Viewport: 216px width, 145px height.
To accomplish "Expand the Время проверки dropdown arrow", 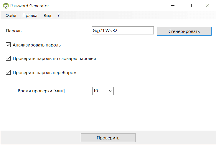I will point(111,91).
